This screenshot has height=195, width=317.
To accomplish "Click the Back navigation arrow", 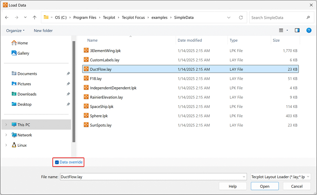I will tap(7, 18).
